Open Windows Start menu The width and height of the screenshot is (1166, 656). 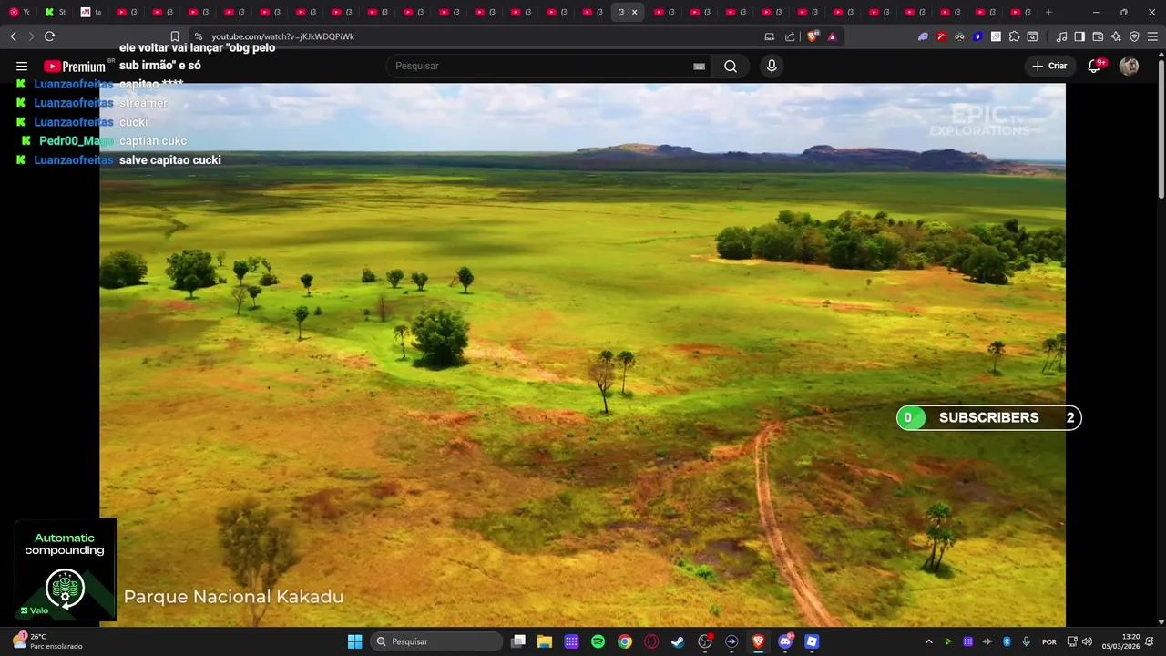click(354, 641)
